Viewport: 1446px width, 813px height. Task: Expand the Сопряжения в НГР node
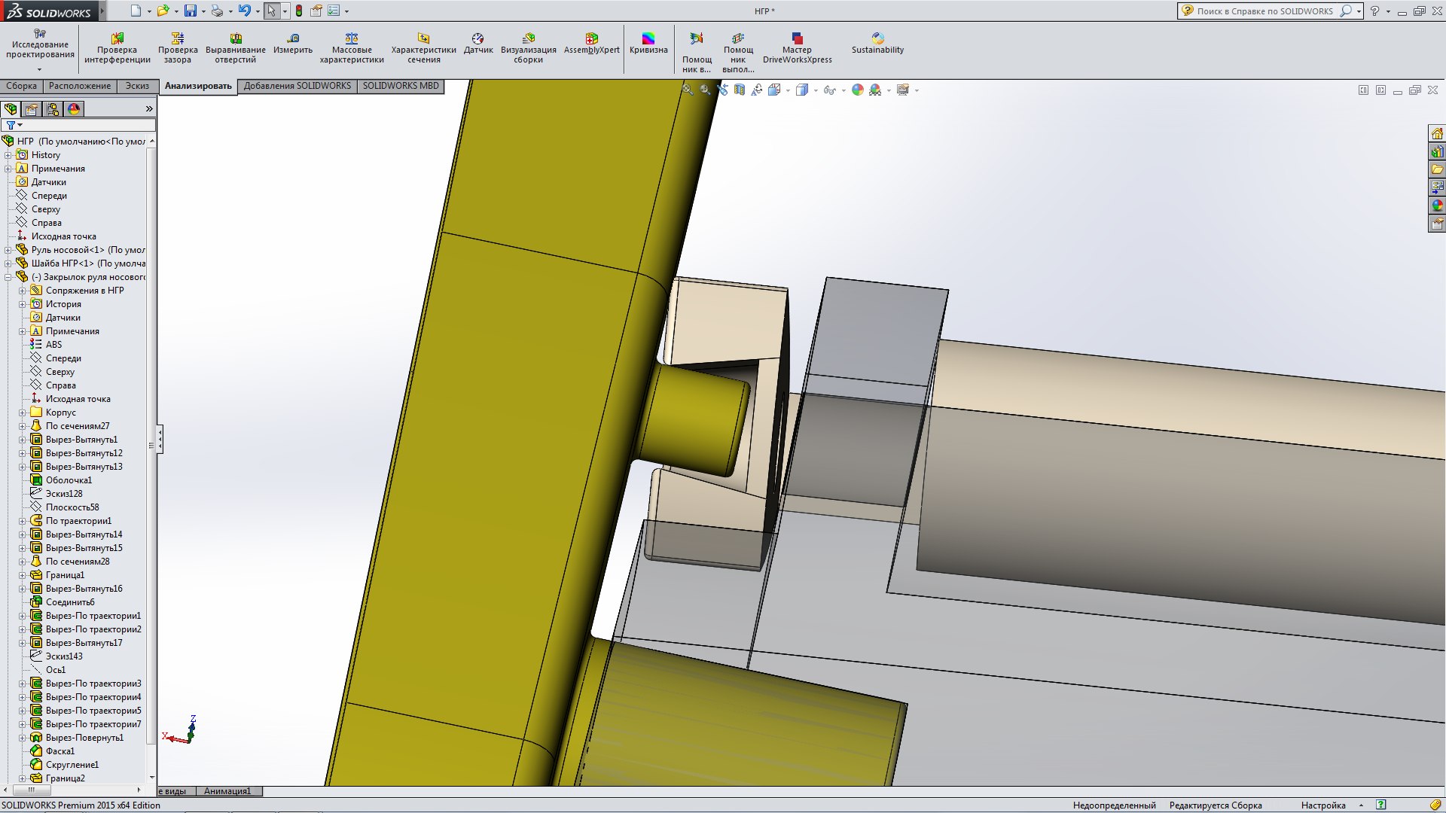click(22, 290)
